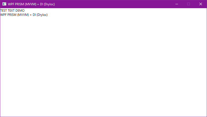Click the window title text in title bar
The height and width of the screenshot is (117, 207).
click(31, 4)
